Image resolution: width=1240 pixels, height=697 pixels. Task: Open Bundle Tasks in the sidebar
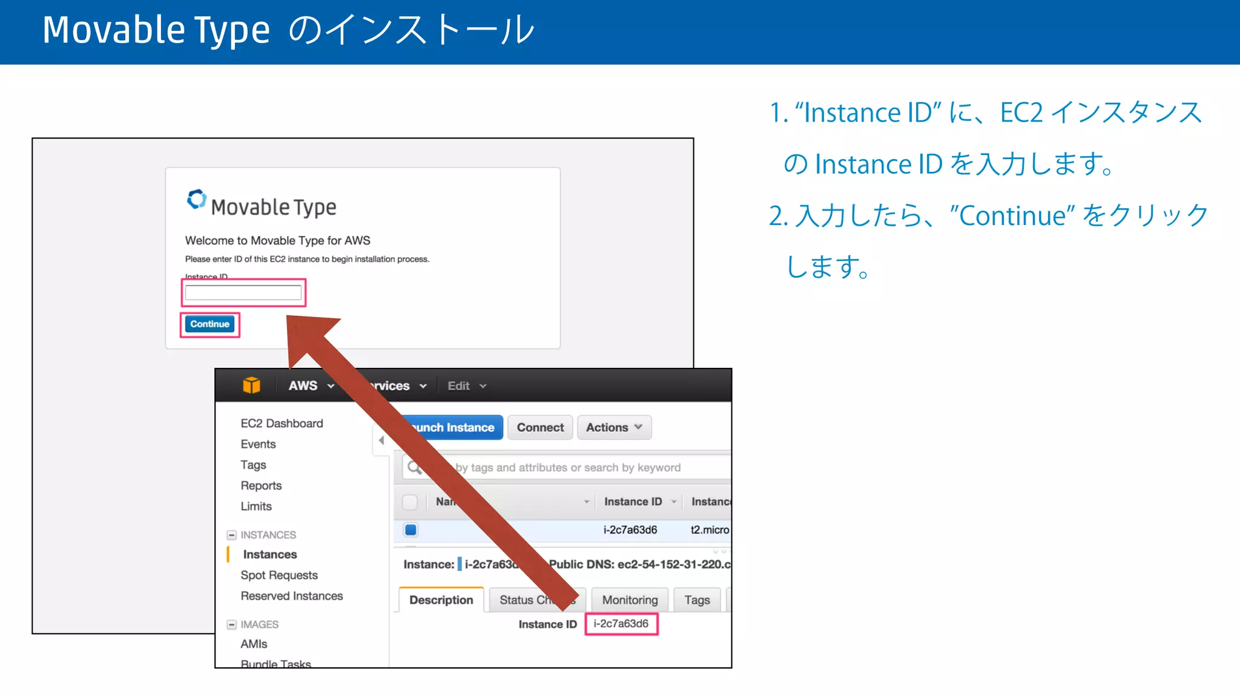275,664
